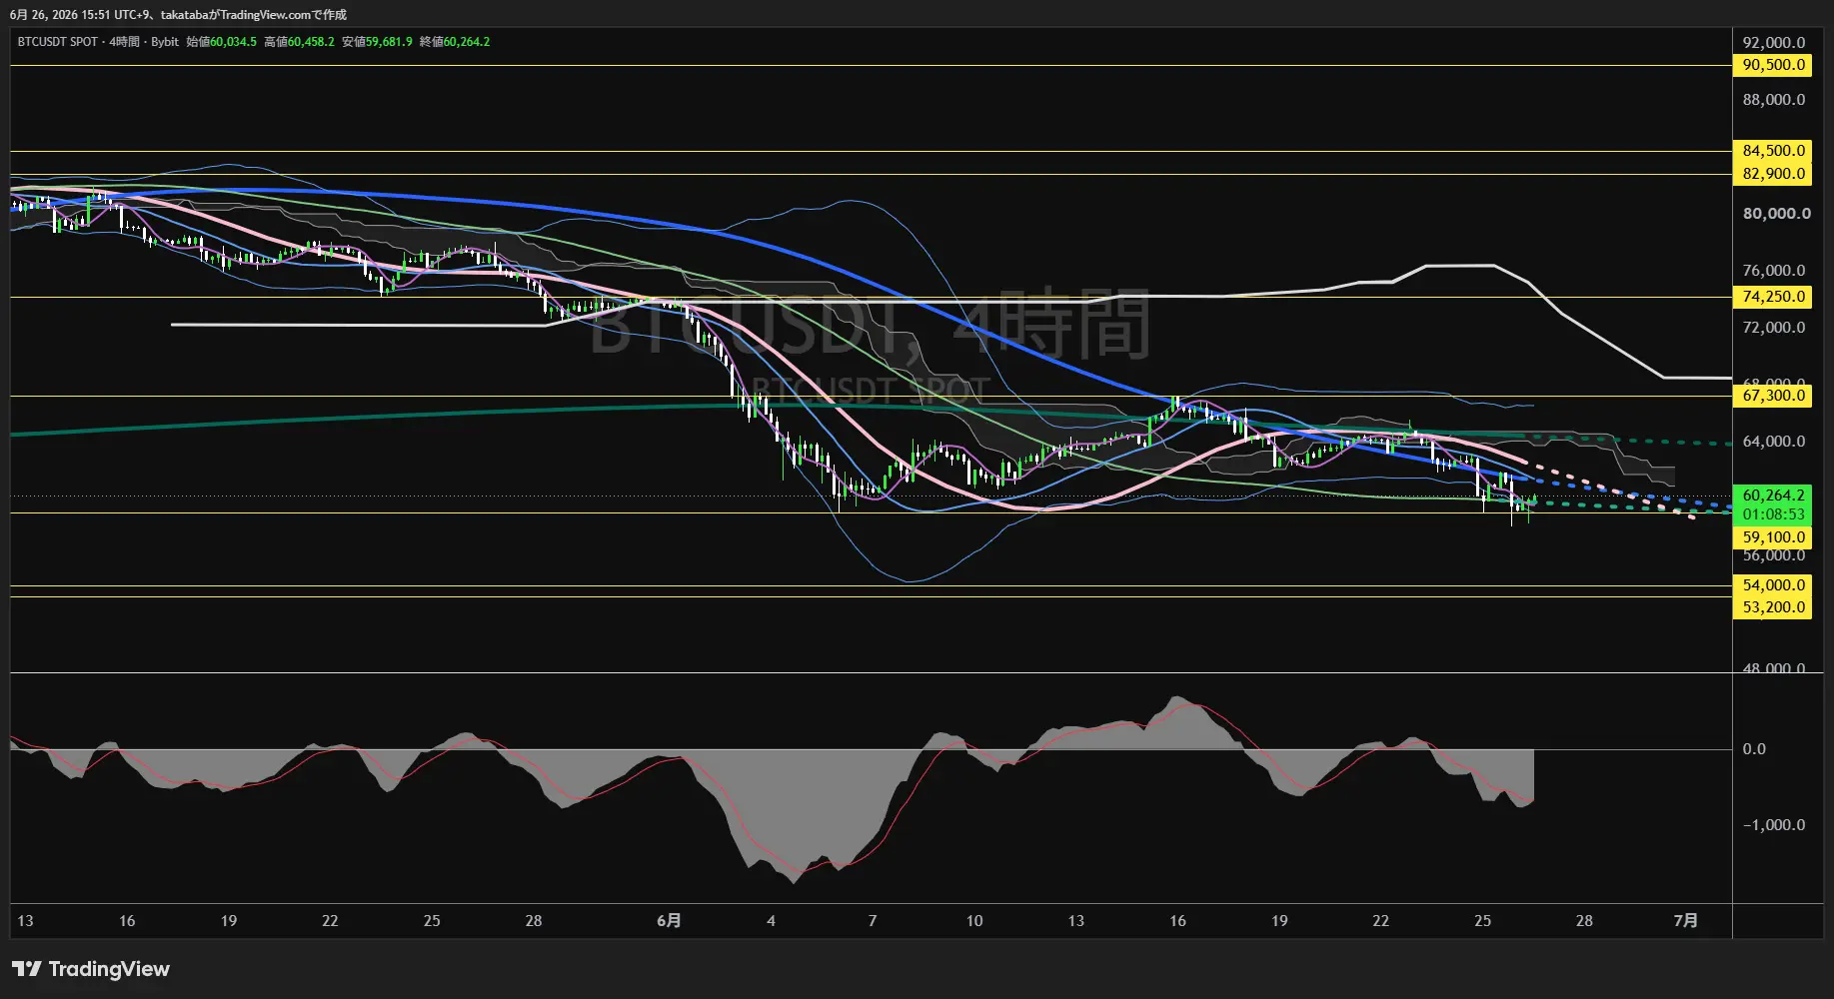This screenshot has width=1834, height=999.
Task: Click the indicator −1,000.0 axis label
Action: pyautogui.click(x=1774, y=825)
